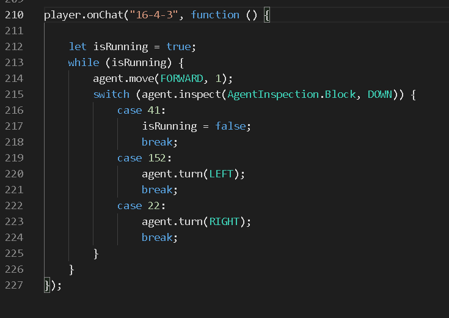Click the RIGHT argument in agent.turn
This screenshot has width=449, height=318.
point(224,221)
